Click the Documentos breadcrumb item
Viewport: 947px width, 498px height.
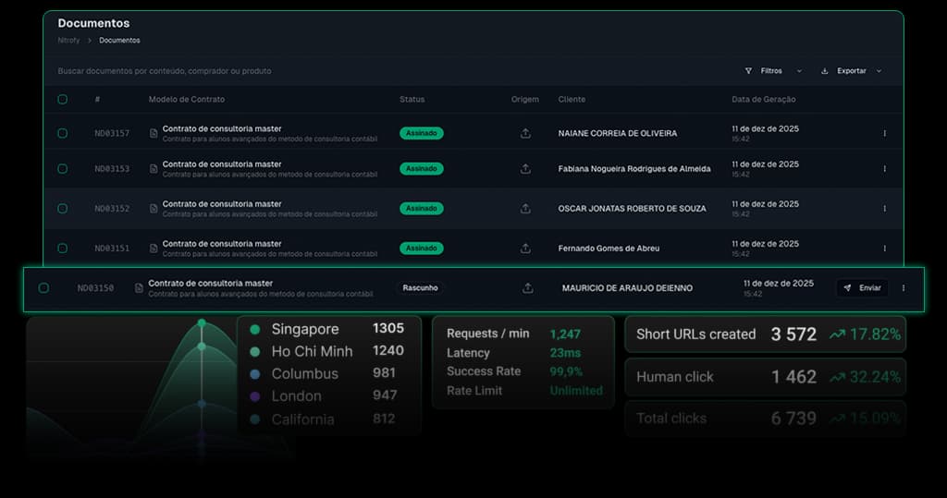pos(119,41)
